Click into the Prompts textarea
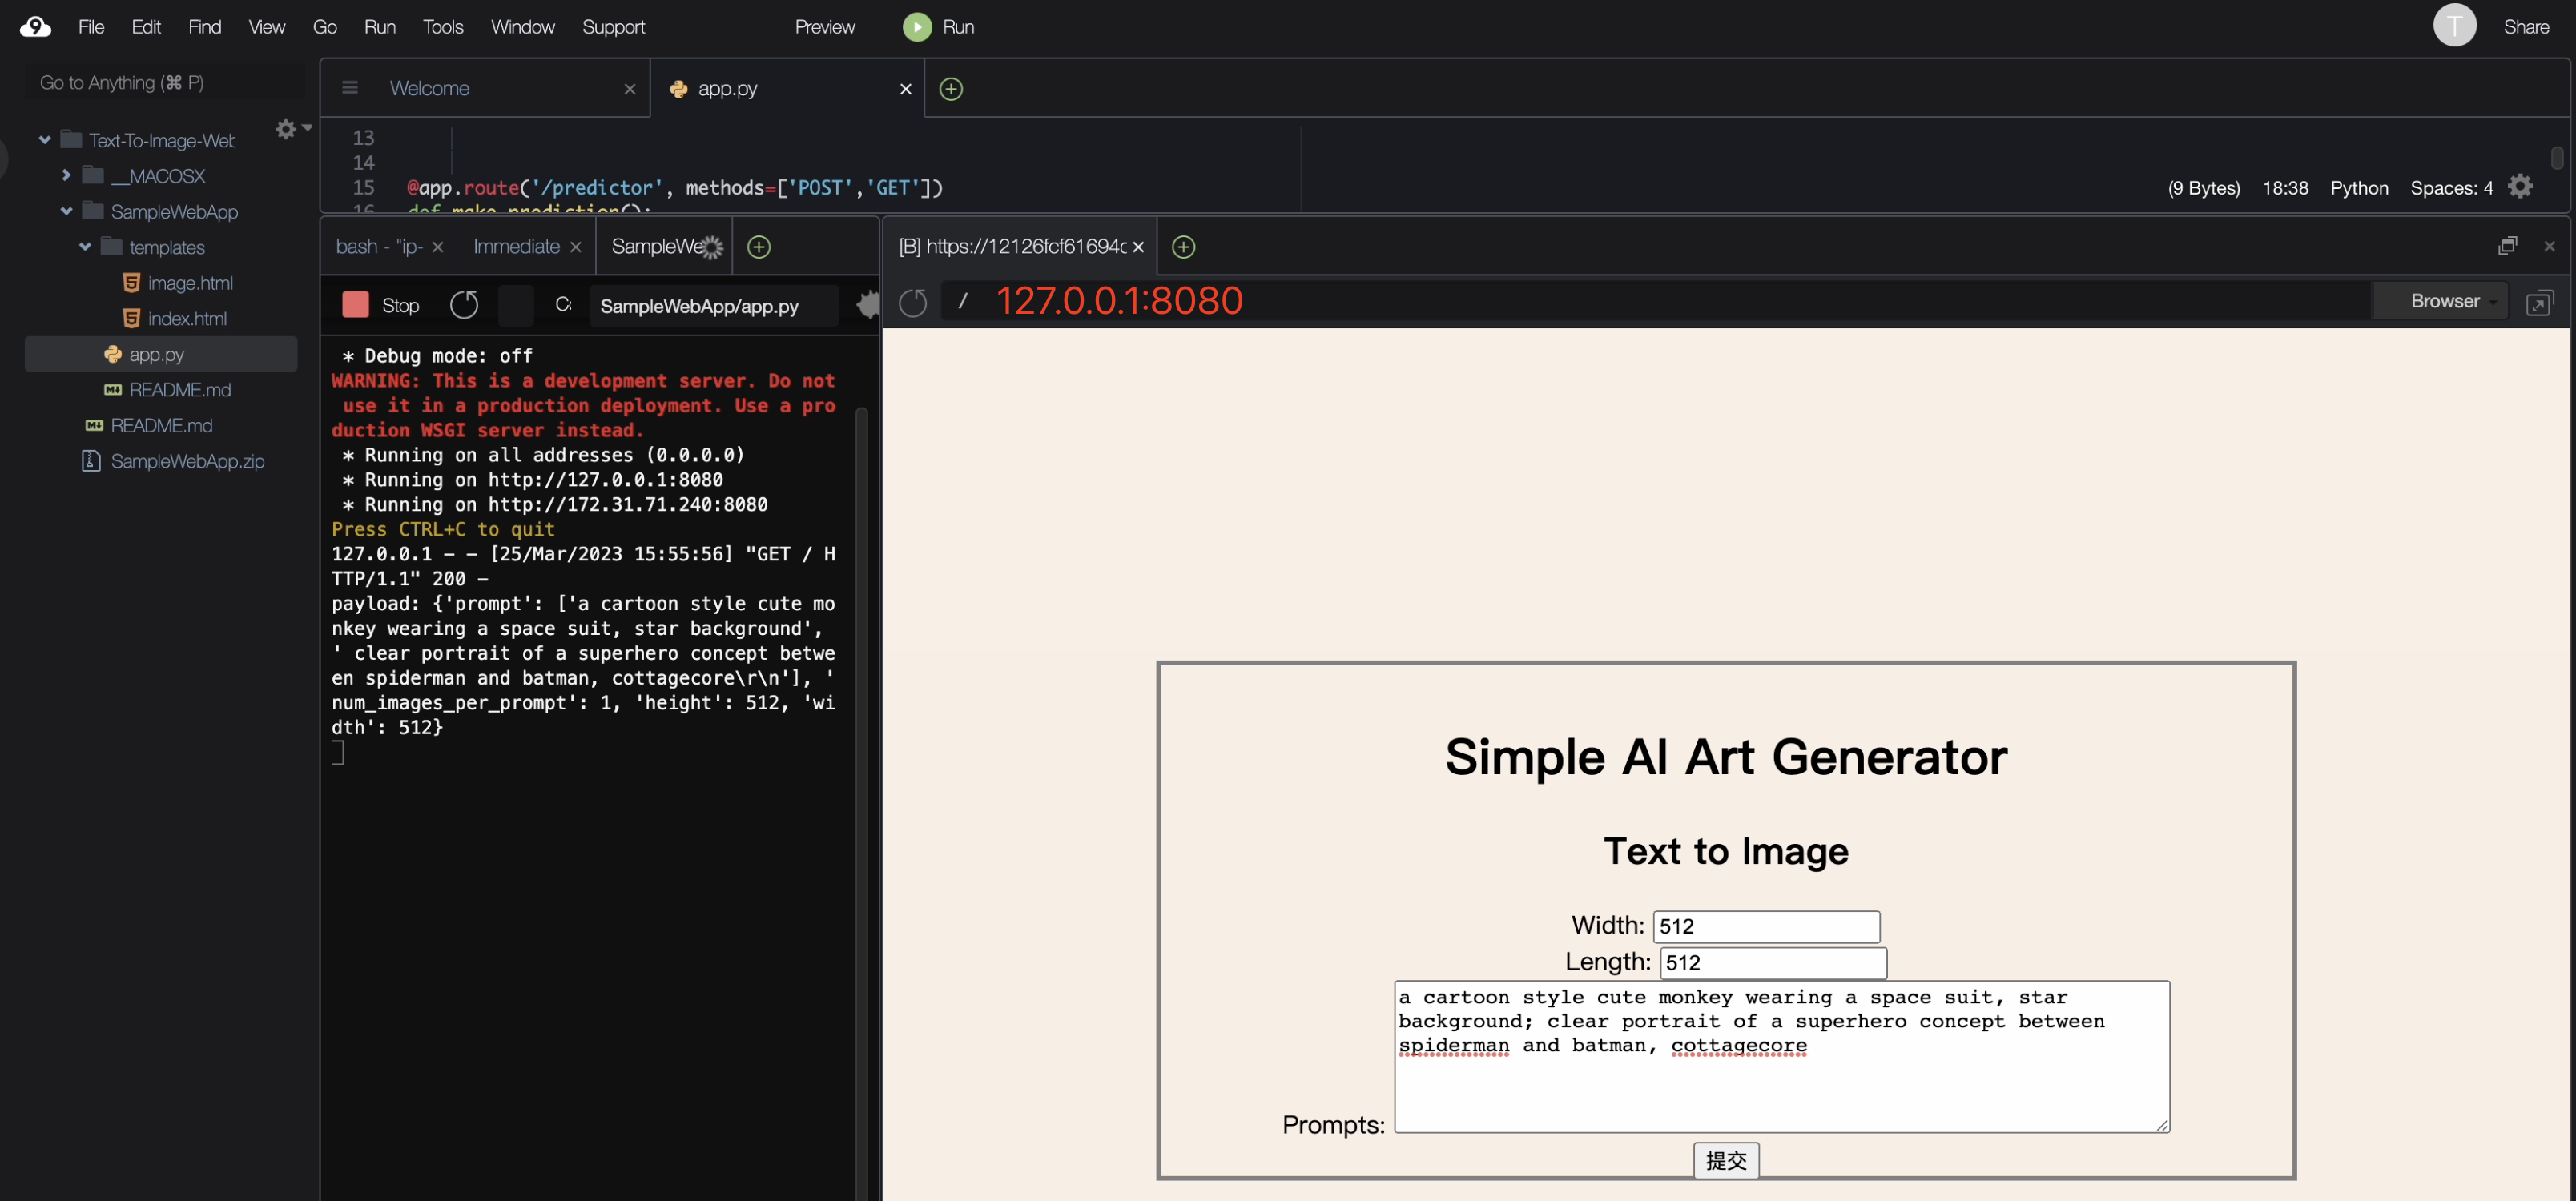2576x1201 pixels. (1782, 1056)
